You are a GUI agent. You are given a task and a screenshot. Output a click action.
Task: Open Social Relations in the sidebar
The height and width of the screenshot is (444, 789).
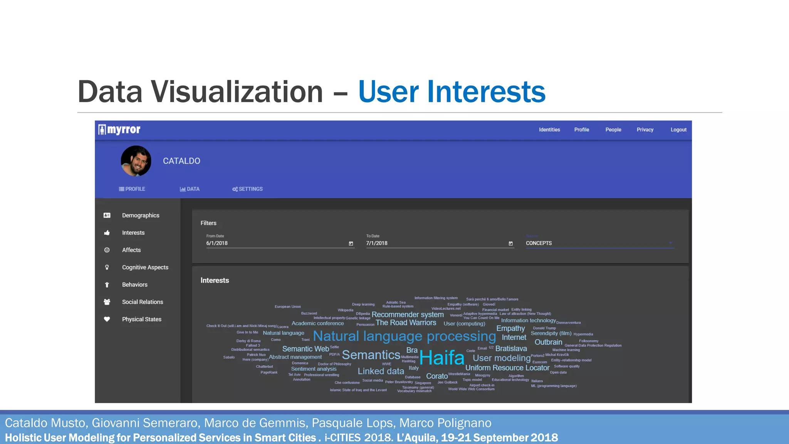click(143, 302)
